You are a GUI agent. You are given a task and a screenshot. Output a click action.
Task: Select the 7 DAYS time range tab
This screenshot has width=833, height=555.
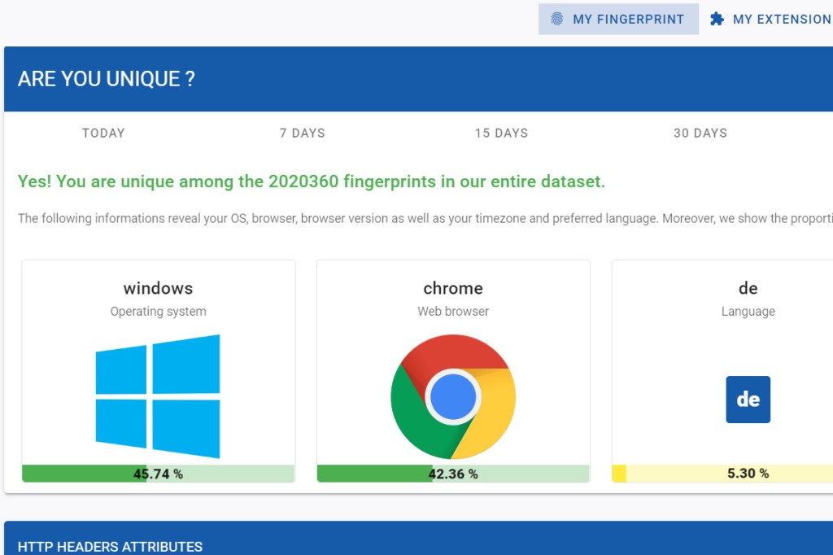tap(303, 133)
